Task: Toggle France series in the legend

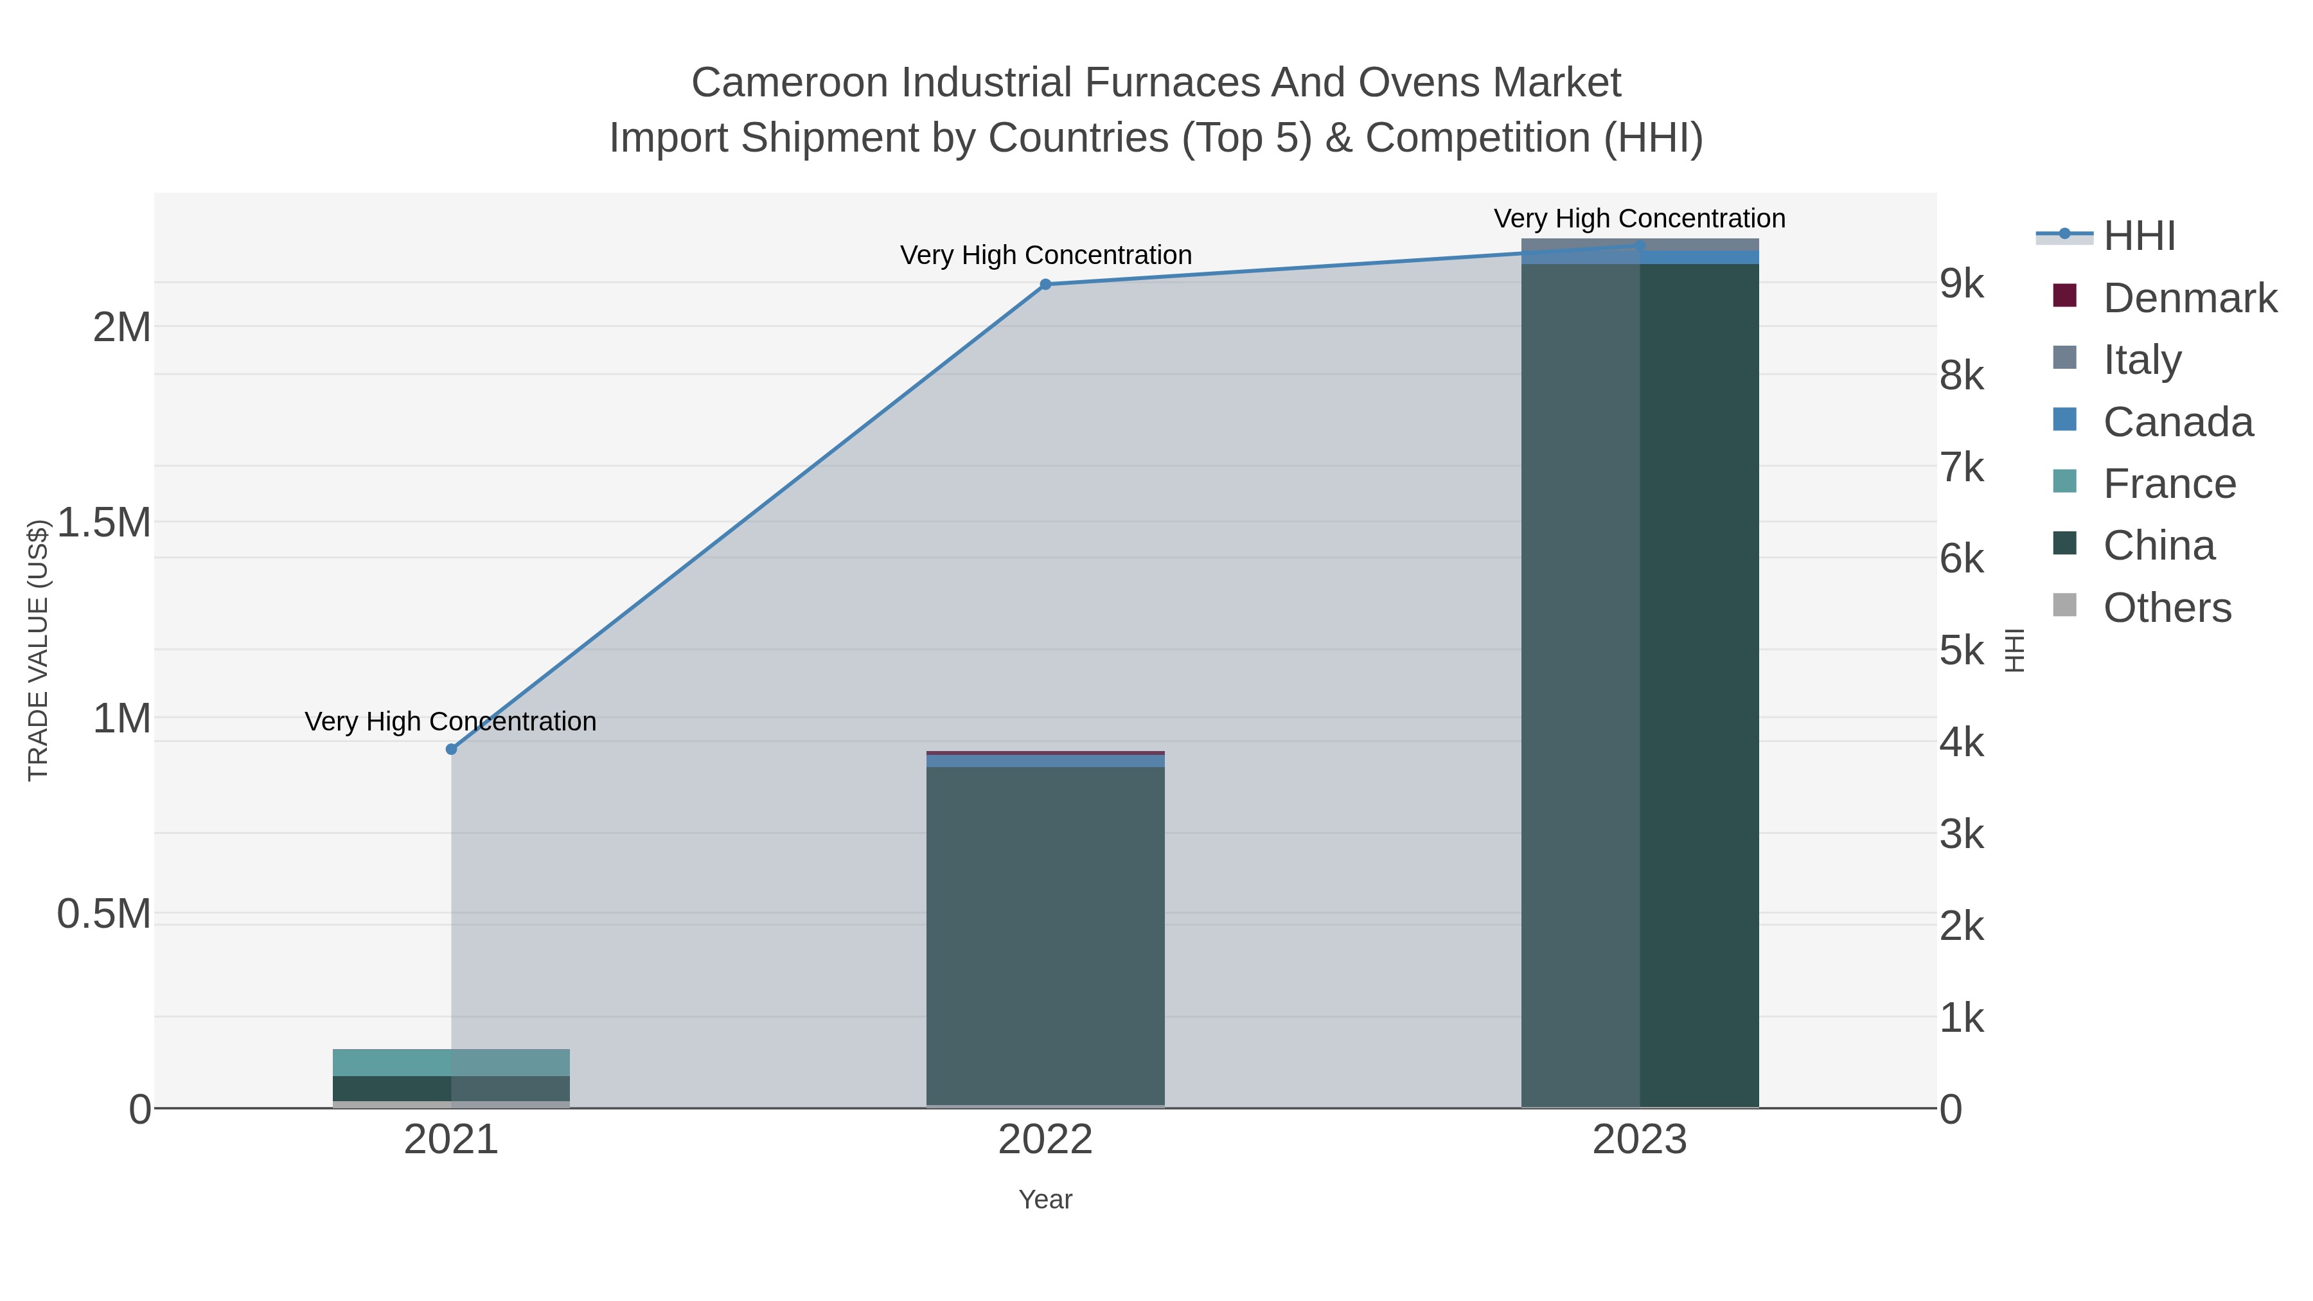Action: tap(2144, 483)
